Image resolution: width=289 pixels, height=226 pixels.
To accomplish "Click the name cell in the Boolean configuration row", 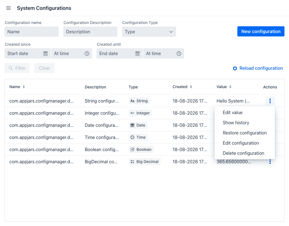I will click(41, 150).
